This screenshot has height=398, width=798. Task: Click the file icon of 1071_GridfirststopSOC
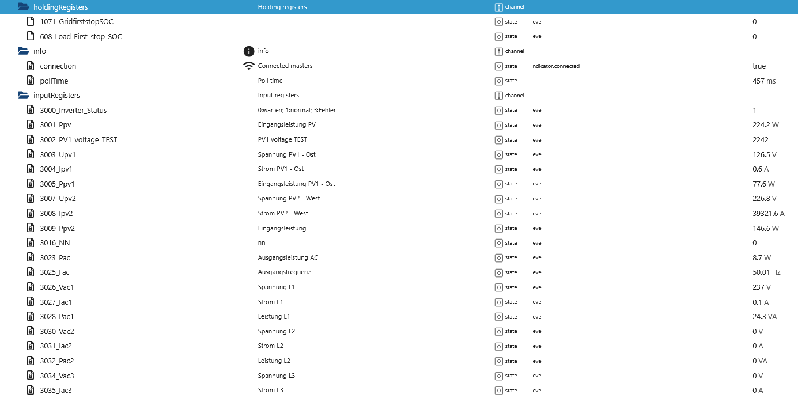[31, 21]
